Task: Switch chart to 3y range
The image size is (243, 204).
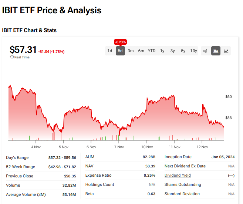Action: (172, 51)
